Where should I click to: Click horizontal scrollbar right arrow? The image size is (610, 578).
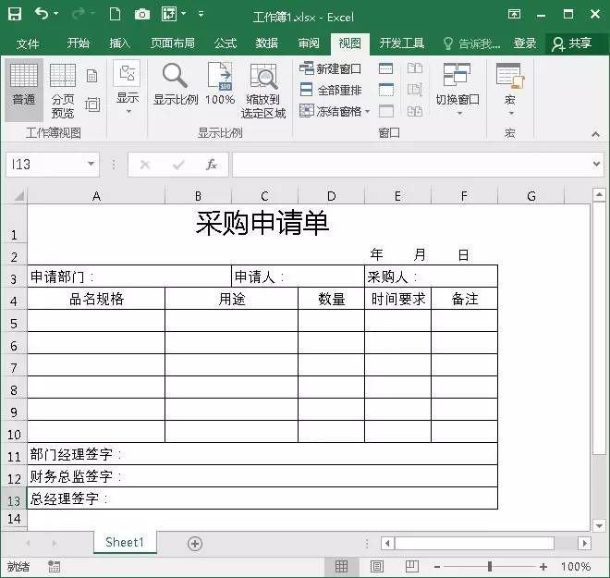(x=584, y=543)
